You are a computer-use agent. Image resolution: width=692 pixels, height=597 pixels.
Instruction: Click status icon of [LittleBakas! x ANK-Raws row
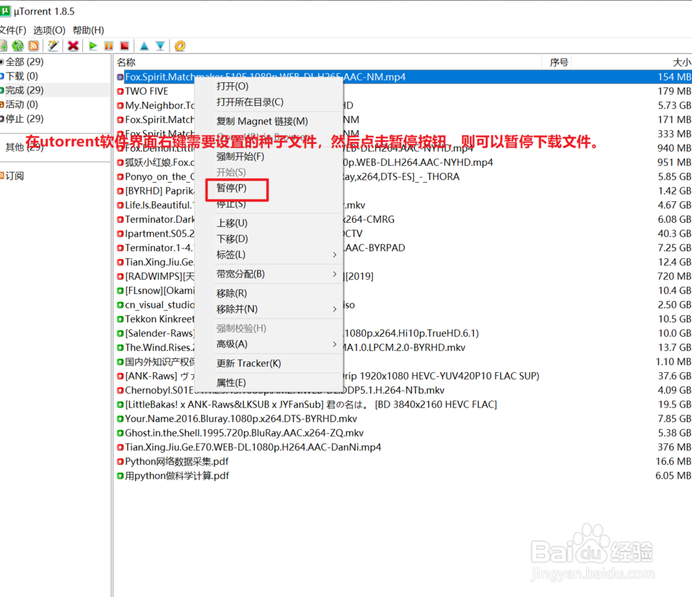[120, 404]
